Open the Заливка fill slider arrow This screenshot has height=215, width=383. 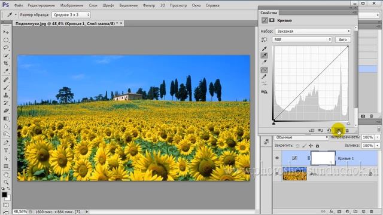coord(378,146)
